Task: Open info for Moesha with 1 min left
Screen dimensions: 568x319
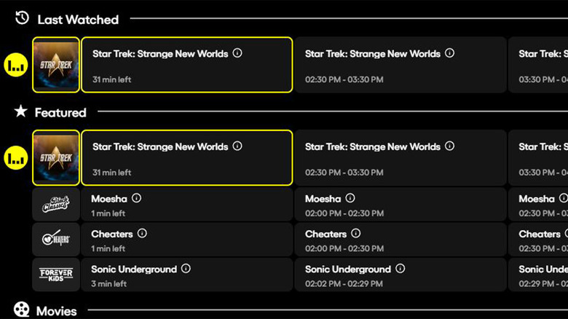Action: [x=137, y=198]
